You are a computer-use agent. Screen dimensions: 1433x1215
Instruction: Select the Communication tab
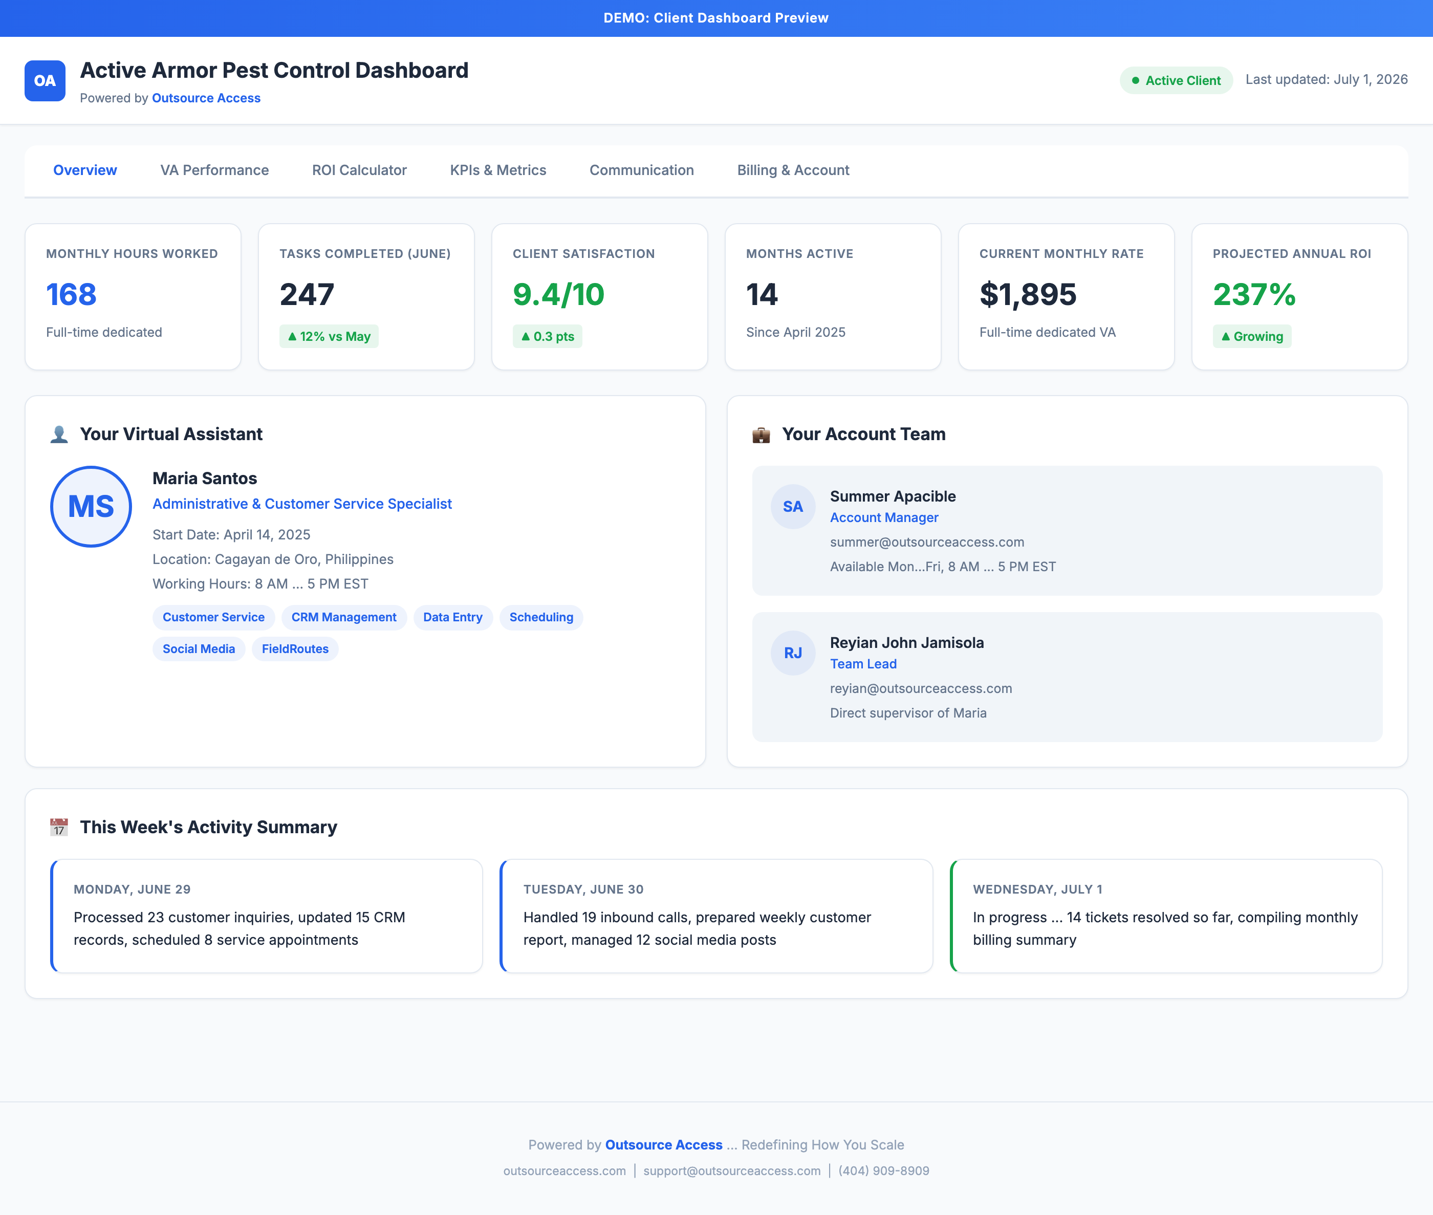point(641,170)
